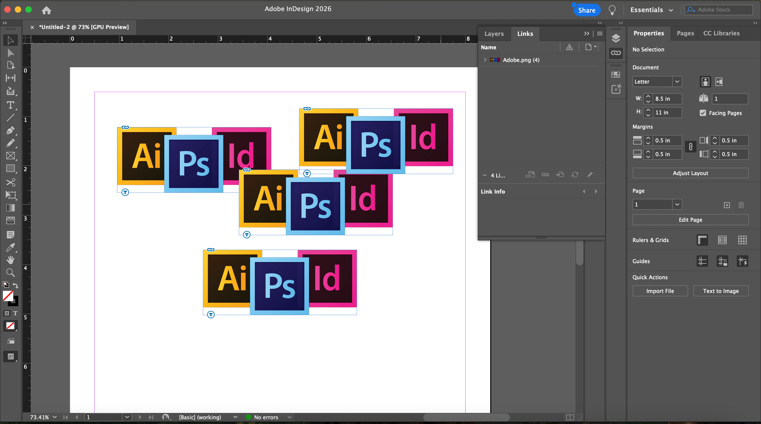This screenshot has height=424, width=761.
Task: Click the Relink icon in Links panel
Action: [x=545, y=175]
